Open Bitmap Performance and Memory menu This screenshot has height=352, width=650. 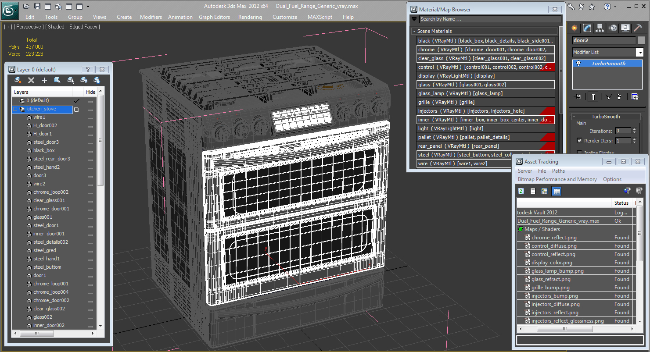pyautogui.click(x=557, y=179)
